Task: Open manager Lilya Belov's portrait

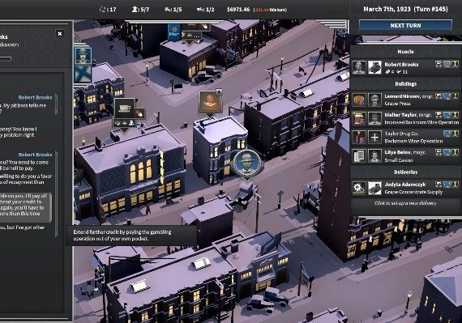Action: click(x=374, y=156)
